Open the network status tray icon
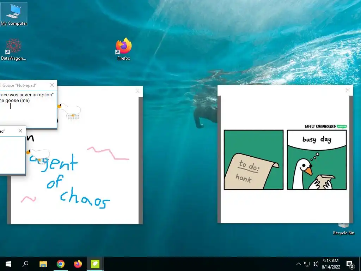Viewport: 361px width, 271px height. (x=307, y=264)
